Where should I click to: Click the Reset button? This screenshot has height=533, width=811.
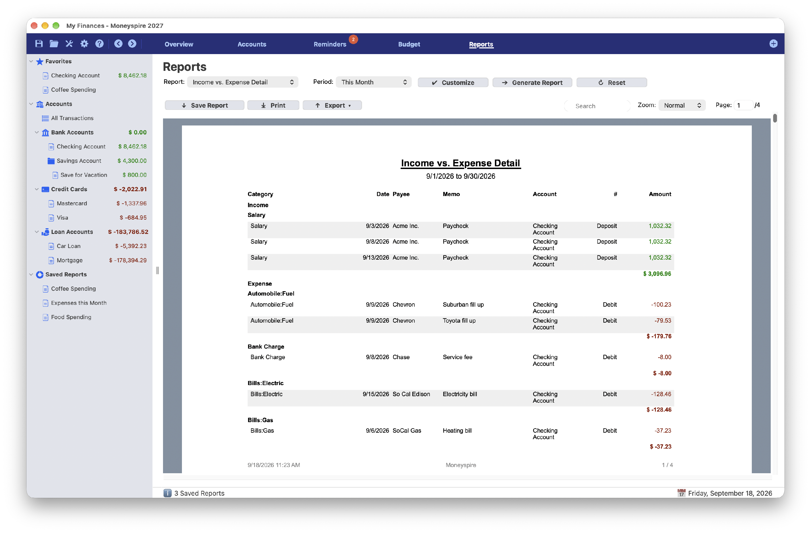[612, 82]
